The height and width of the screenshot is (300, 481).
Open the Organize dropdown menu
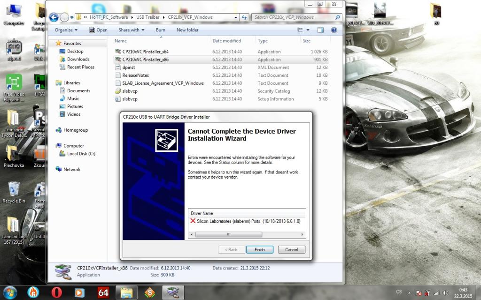point(66,30)
